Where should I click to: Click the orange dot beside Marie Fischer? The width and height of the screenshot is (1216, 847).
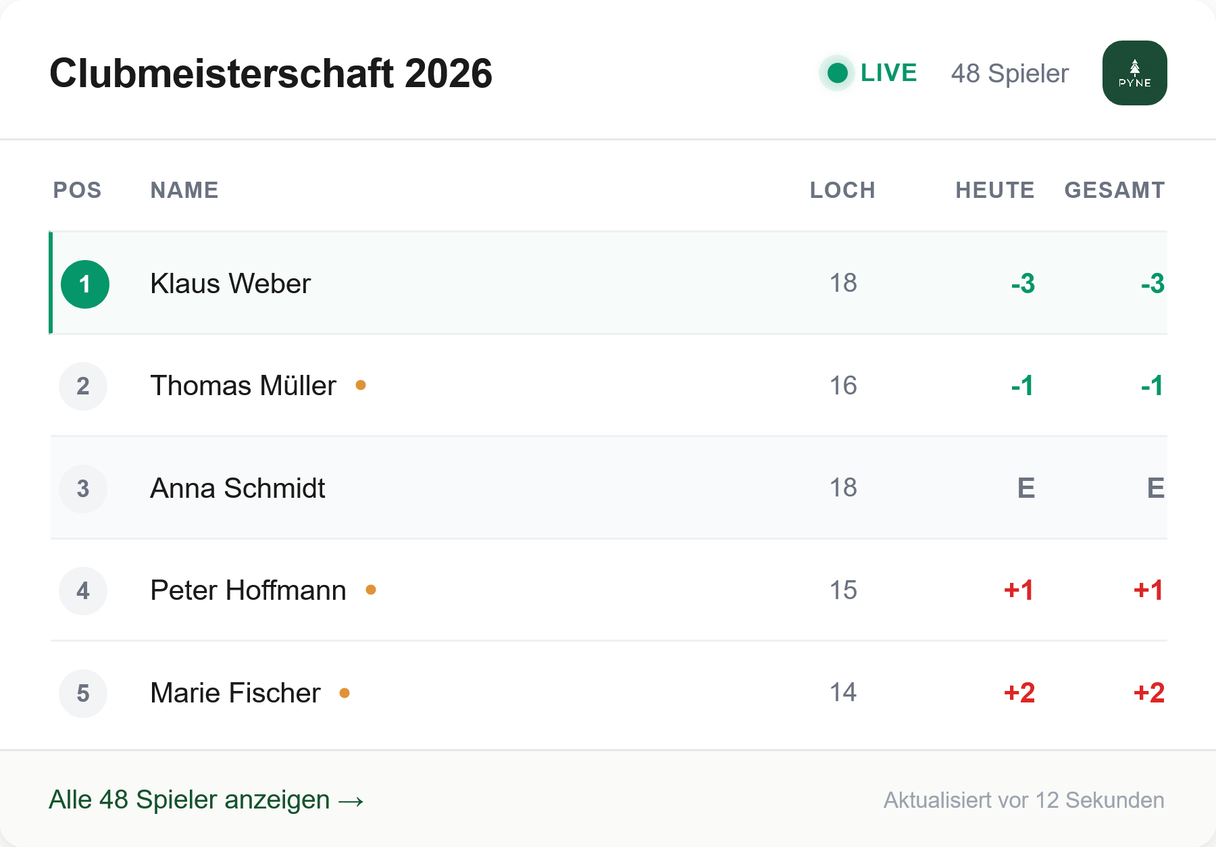tap(345, 693)
